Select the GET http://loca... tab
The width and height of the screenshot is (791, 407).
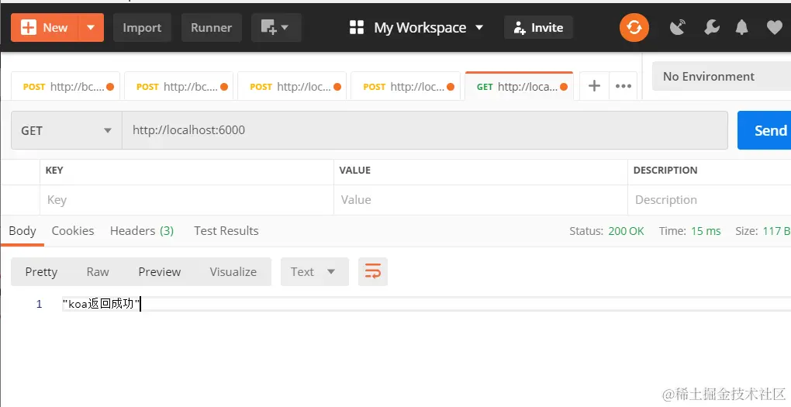click(x=519, y=87)
